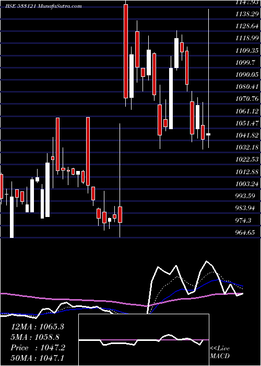Click the 12MA : 1065.3 readout
The width and height of the screenshot is (261, 366).
[x=38, y=327]
